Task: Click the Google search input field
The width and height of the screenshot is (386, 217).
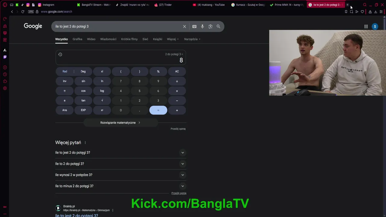Action: (x=118, y=27)
